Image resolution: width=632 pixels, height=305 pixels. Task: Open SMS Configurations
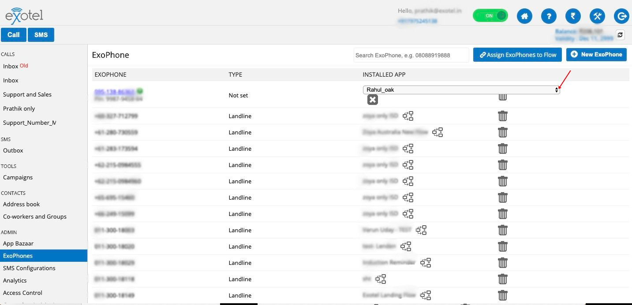coord(29,268)
